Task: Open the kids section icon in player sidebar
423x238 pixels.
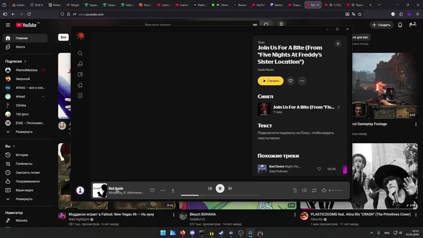Action: [x=80, y=85]
